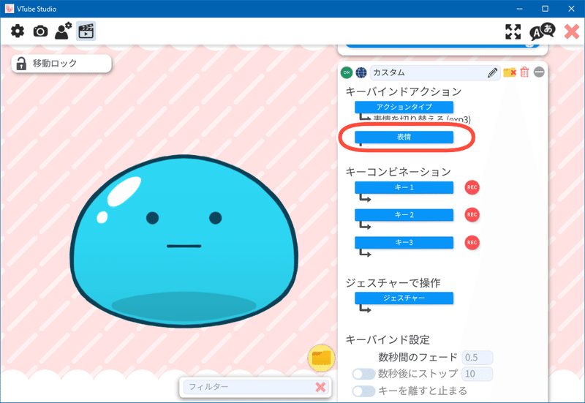Close the menu with the red X
Viewport: 585px width, 403px height.
tap(572, 31)
